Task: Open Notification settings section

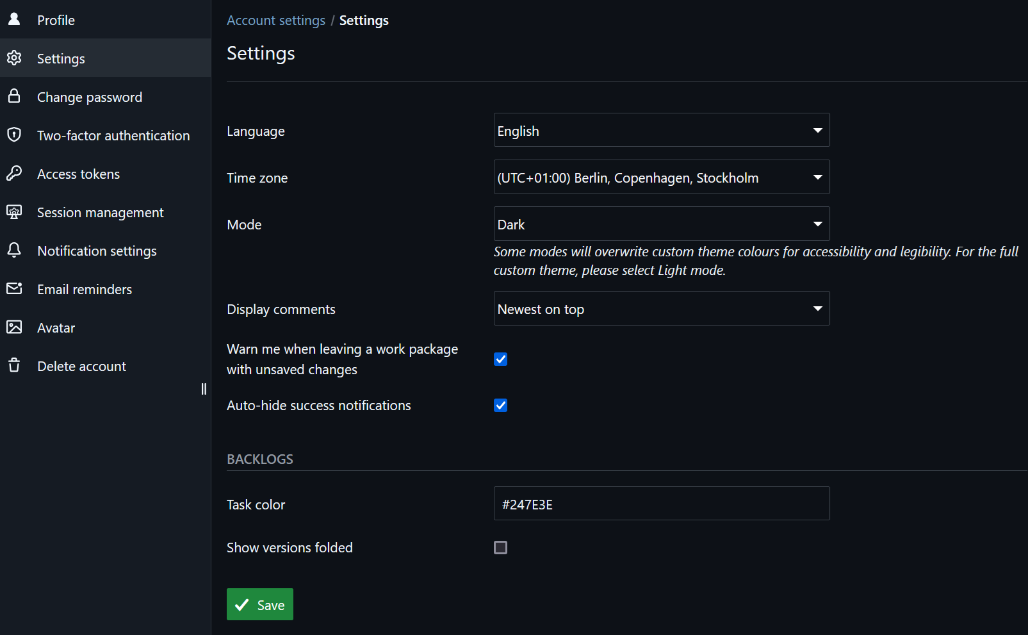Action: (x=105, y=250)
